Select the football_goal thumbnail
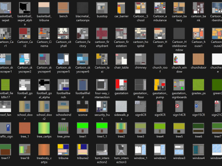 [25, 85]
